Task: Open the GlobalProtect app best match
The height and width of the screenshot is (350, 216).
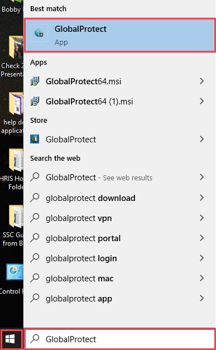Action: point(119,35)
